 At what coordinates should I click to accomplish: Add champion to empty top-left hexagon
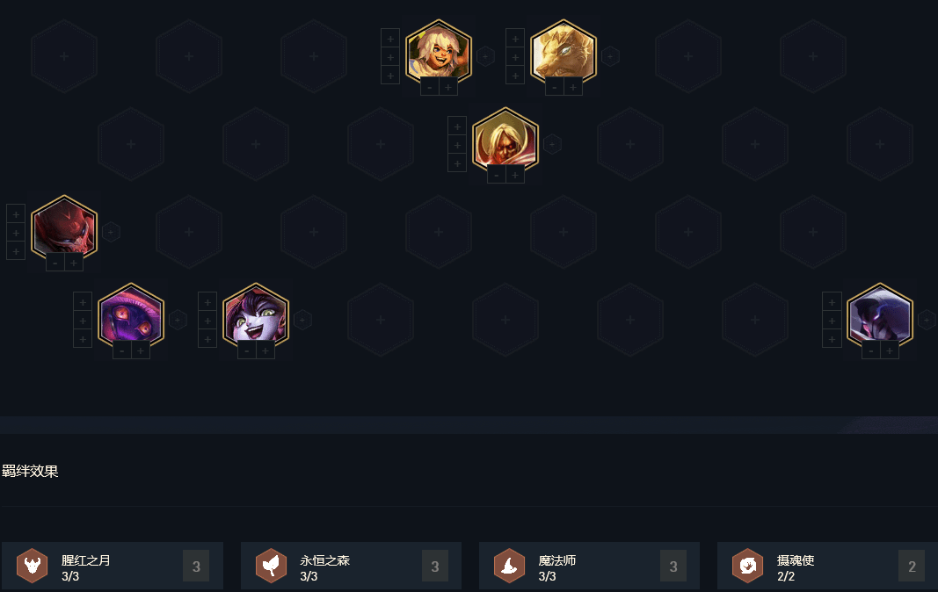(x=64, y=56)
